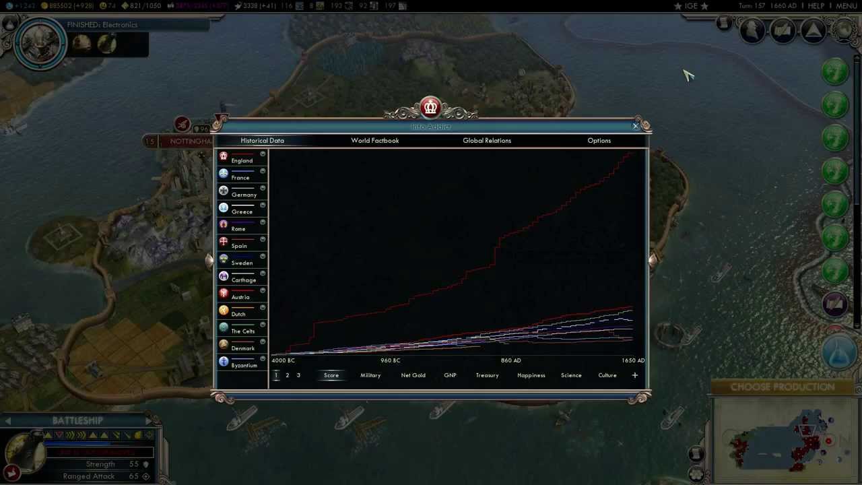The image size is (862, 485).
Task: Select the Byzantium civilization emblem
Action: (x=224, y=361)
